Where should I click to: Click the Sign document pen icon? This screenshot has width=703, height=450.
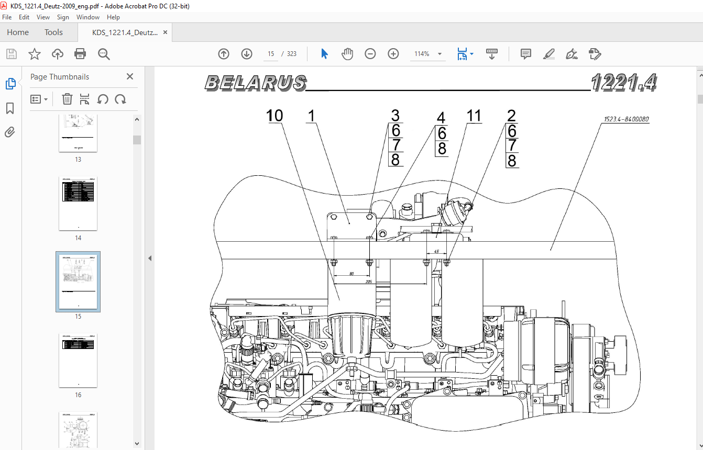point(572,54)
